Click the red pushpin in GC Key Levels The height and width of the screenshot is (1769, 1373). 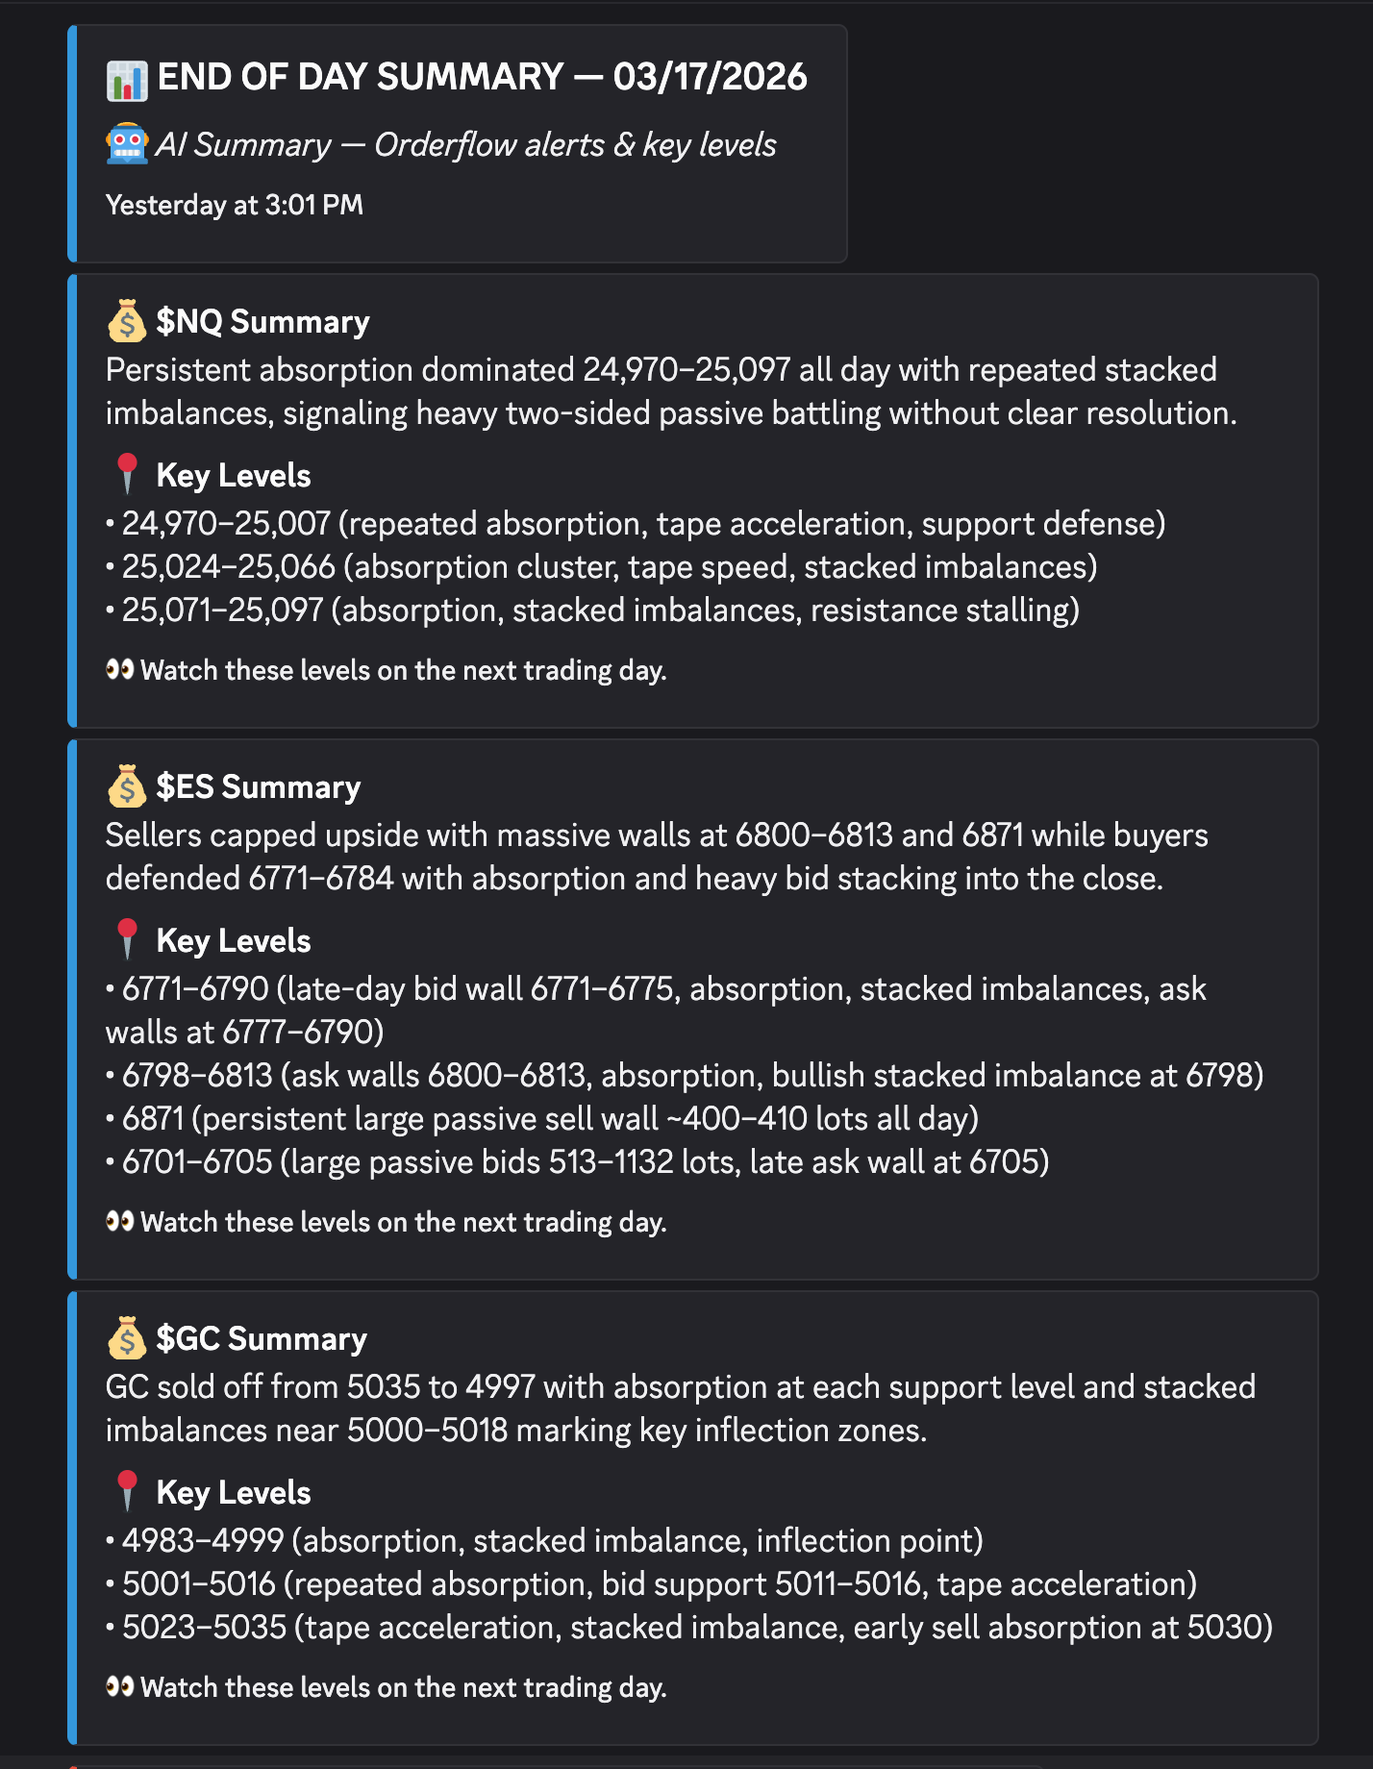[127, 1492]
